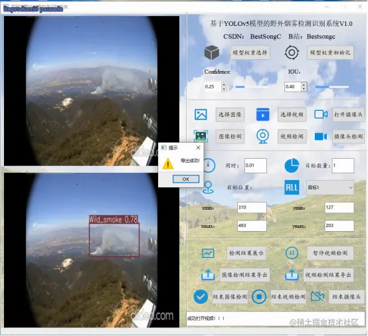The image size is (368, 336).
Task: Click the xmax field showing 493
Action: (x=252, y=226)
